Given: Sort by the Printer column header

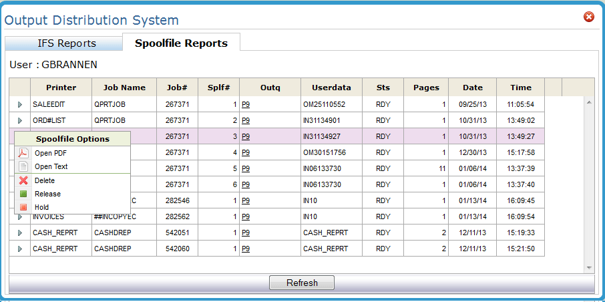Looking at the screenshot, I should coord(61,88).
